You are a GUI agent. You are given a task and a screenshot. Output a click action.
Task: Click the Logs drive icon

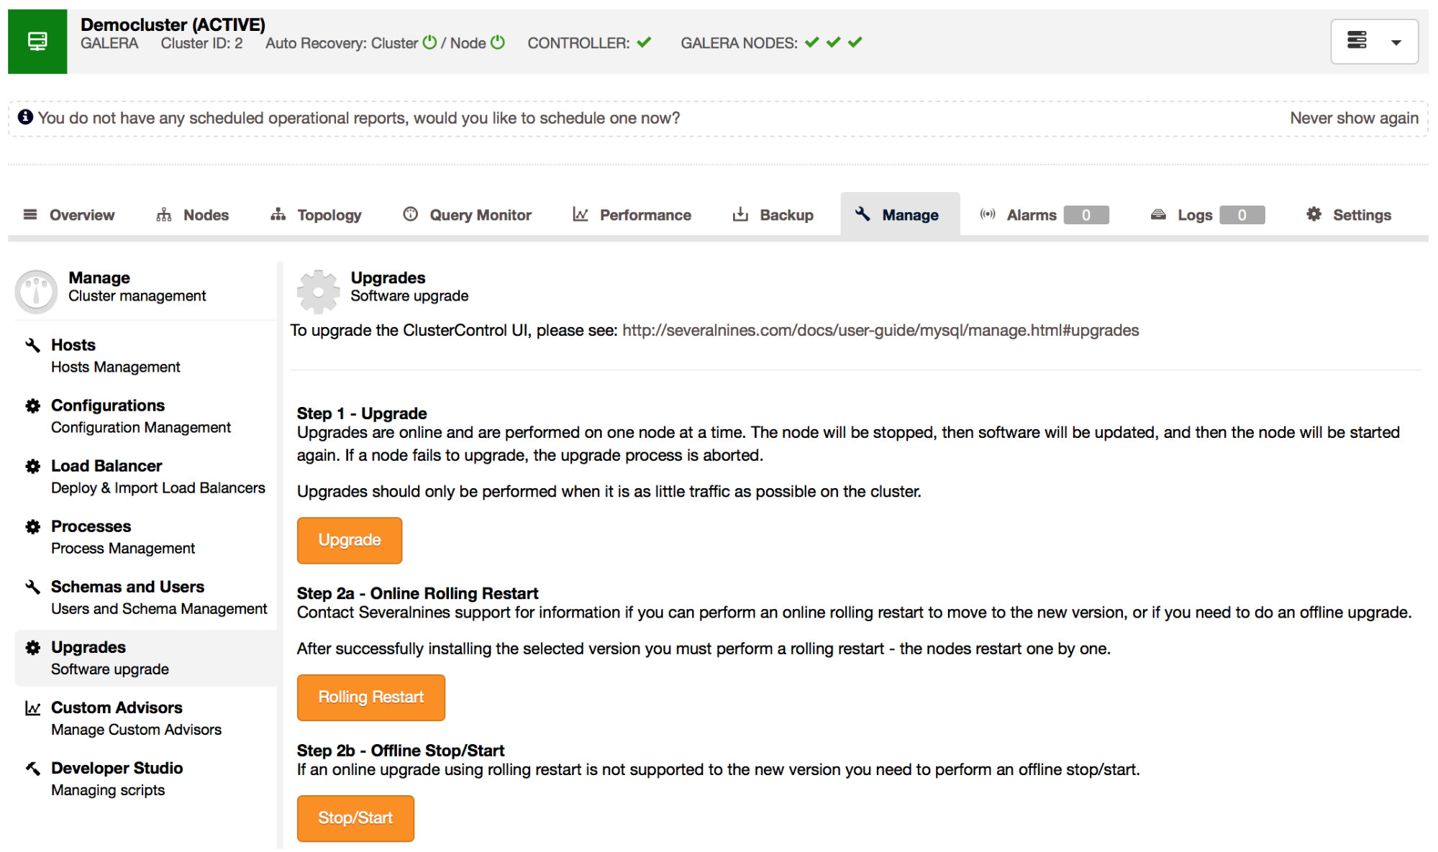(1158, 214)
